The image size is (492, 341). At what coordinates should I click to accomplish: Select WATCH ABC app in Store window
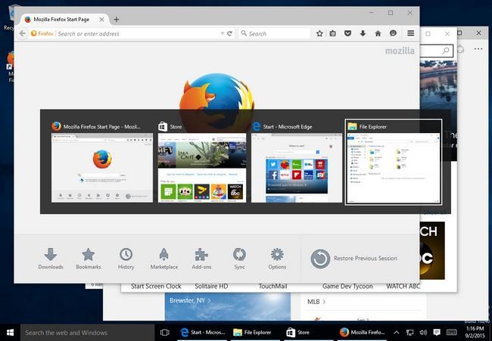403,286
